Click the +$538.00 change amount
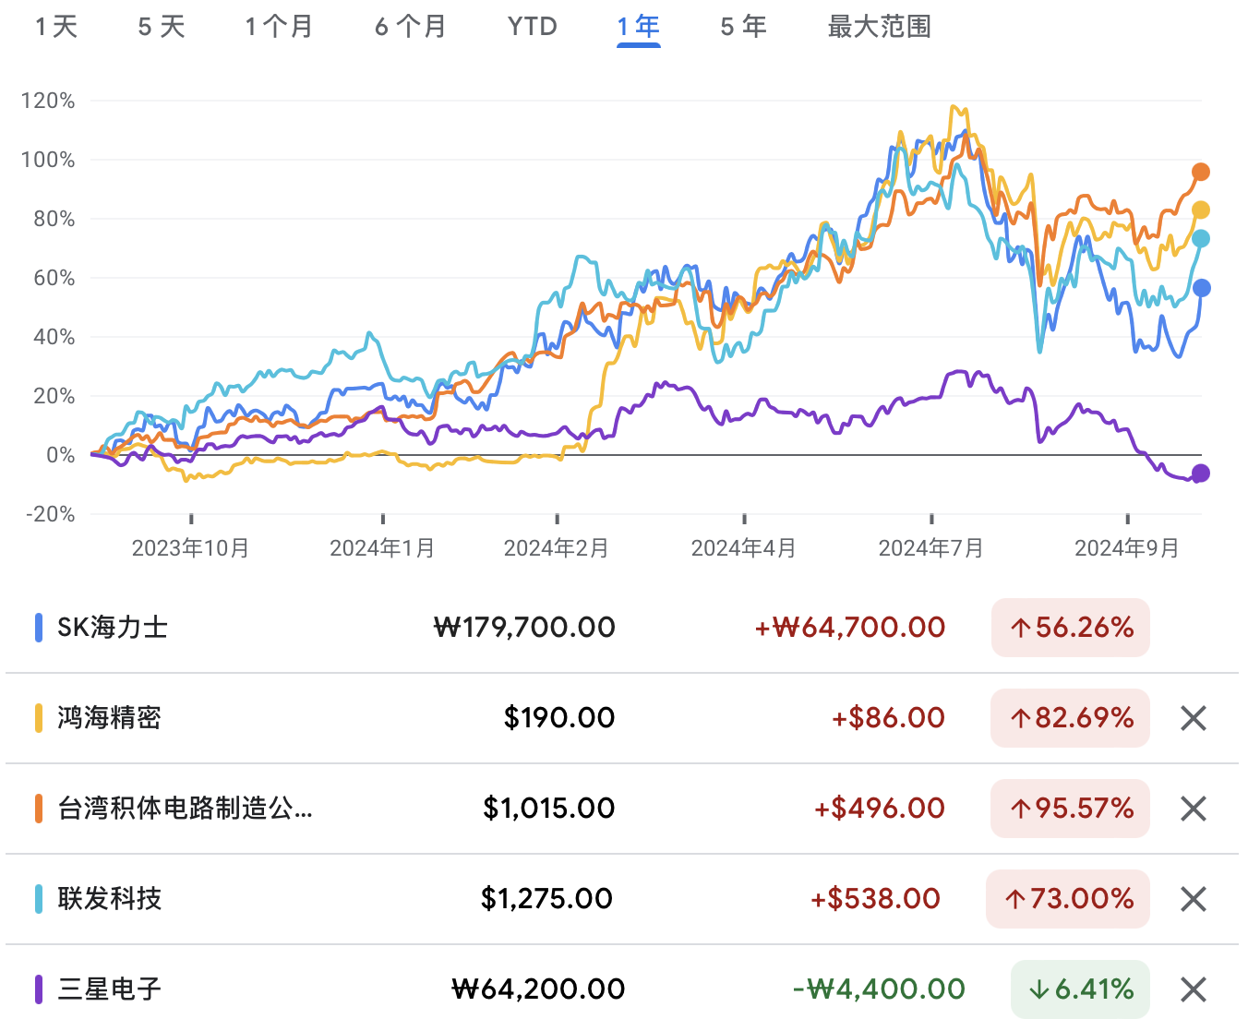The width and height of the screenshot is (1248, 1019). 875,899
